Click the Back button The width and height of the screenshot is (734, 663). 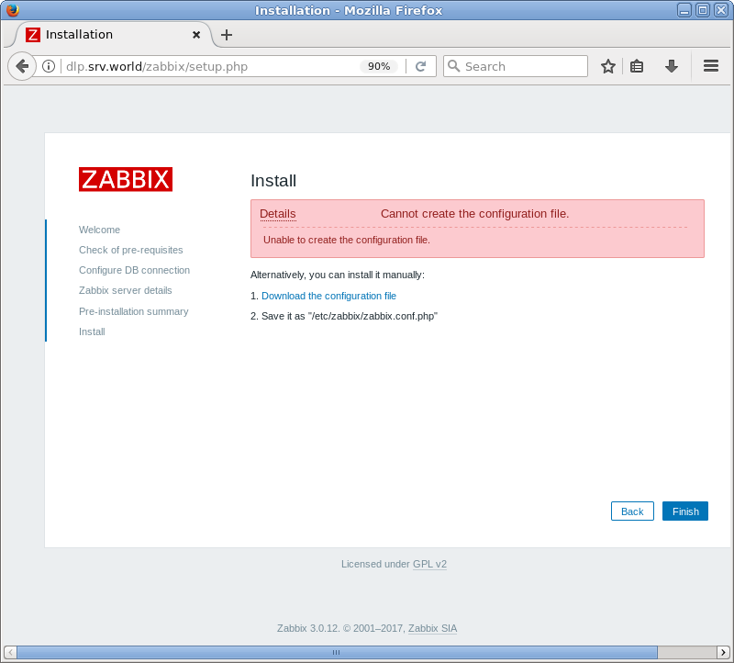point(632,511)
